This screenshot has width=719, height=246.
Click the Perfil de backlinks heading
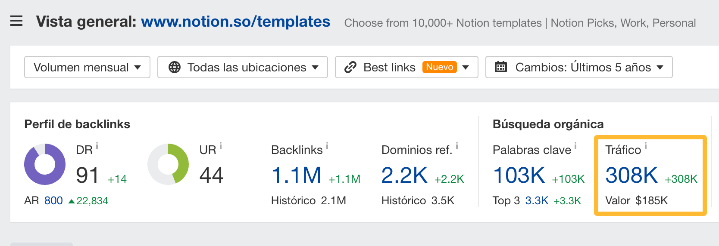point(77,124)
